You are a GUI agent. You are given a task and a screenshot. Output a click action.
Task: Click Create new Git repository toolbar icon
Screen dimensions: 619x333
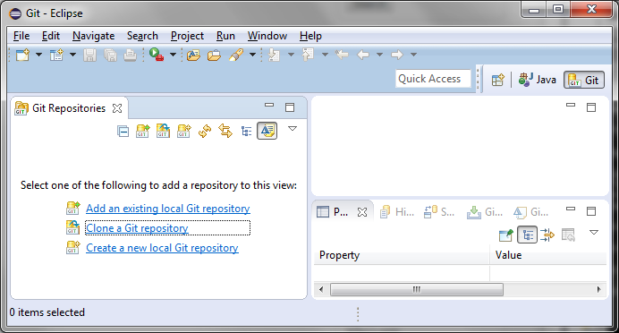coord(184,131)
